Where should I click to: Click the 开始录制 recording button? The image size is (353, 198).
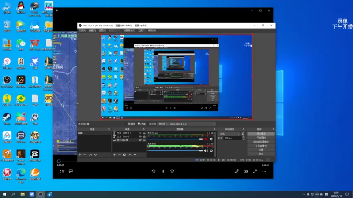(x=261, y=137)
